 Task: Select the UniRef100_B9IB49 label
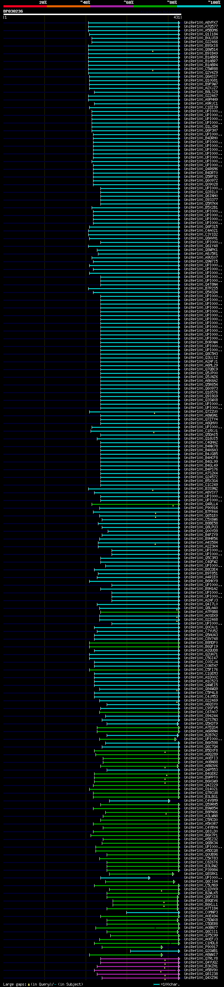coord(201,53)
